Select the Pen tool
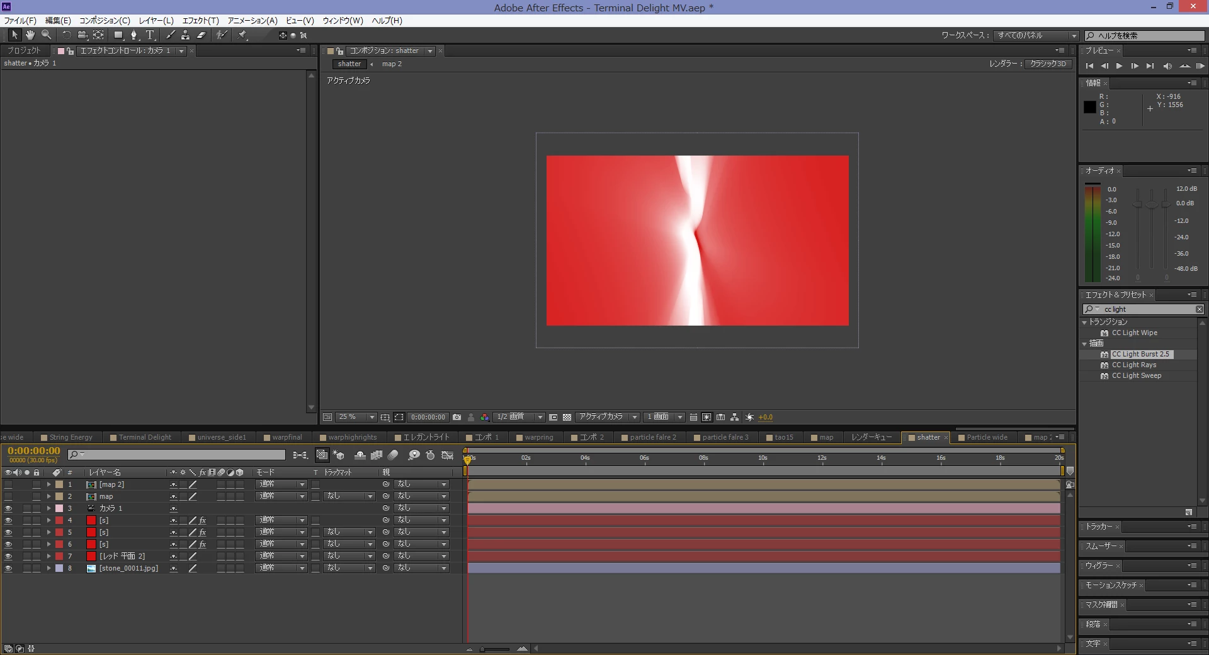The image size is (1209, 655). pos(133,35)
